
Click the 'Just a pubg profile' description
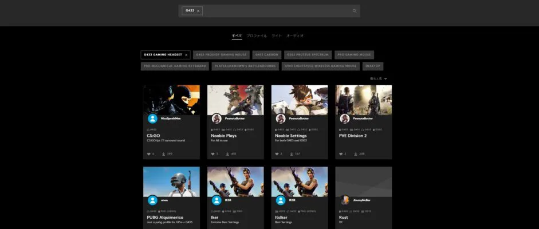click(169, 223)
